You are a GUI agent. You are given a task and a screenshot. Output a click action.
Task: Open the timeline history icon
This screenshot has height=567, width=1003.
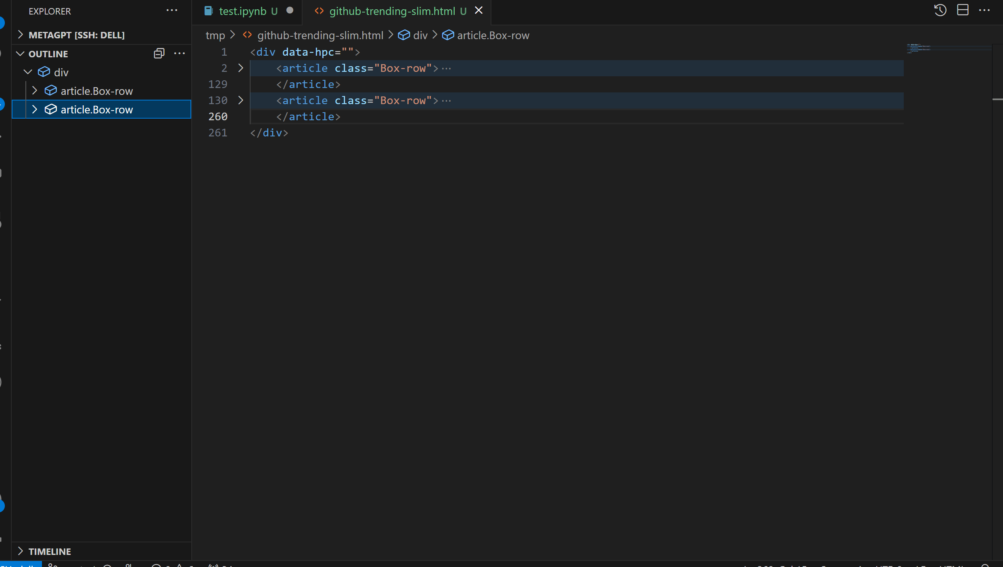(x=940, y=10)
